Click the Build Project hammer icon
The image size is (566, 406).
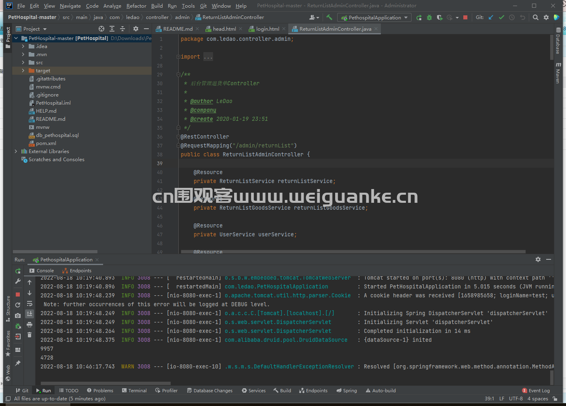329,17
